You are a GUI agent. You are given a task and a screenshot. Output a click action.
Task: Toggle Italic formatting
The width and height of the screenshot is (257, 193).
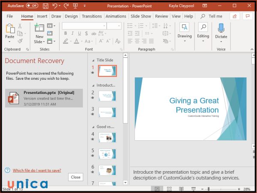(x=72, y=34)
